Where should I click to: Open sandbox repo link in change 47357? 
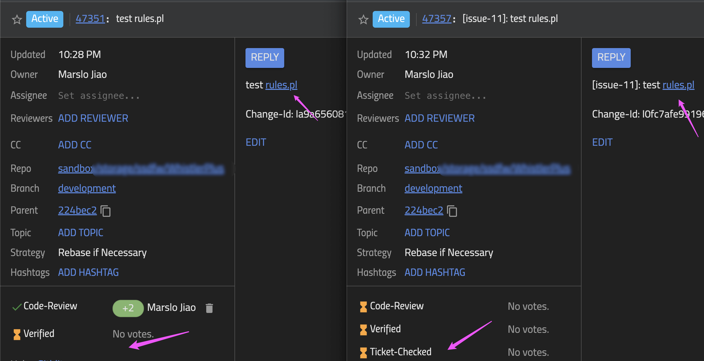(x=488, y=169)
